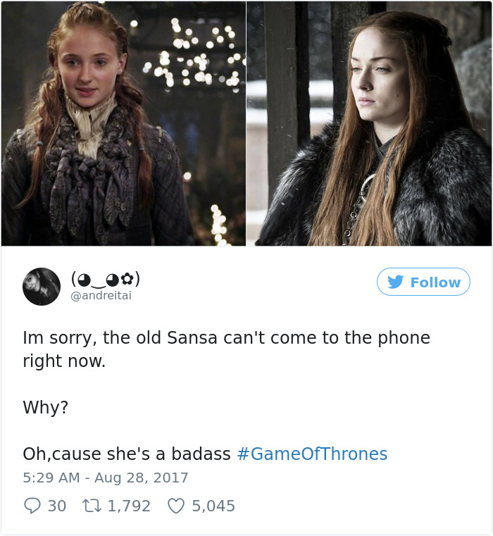Open the right photo of Sansa in fur cloak
This screenshot has width=493, height=536.
(x=369, y=123)
